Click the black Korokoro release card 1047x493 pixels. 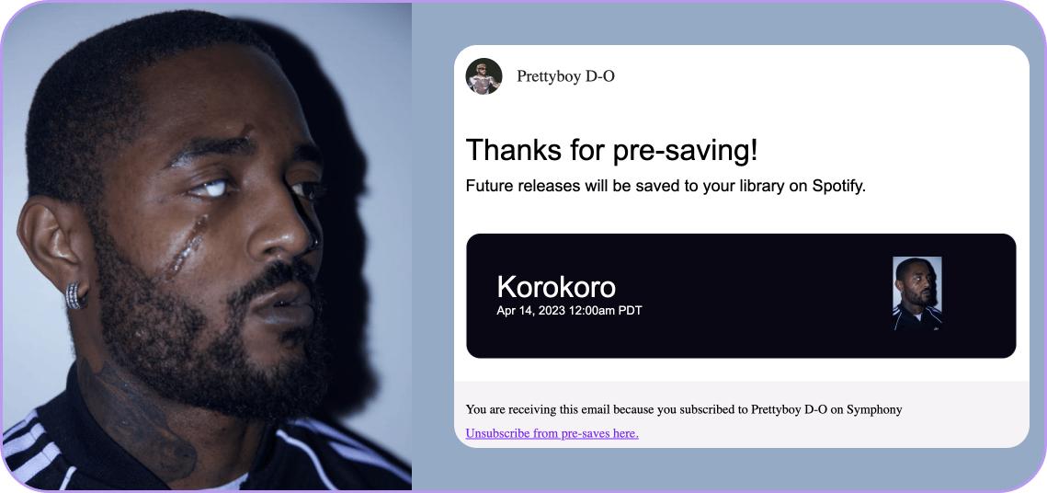tap(741, 295)
